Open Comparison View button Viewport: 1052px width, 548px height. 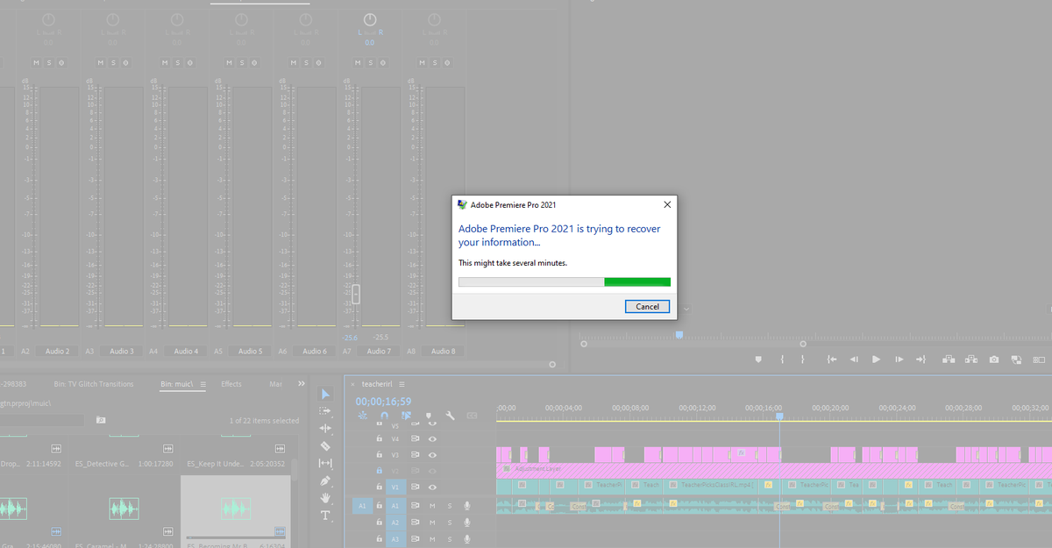pos(1016,359)
